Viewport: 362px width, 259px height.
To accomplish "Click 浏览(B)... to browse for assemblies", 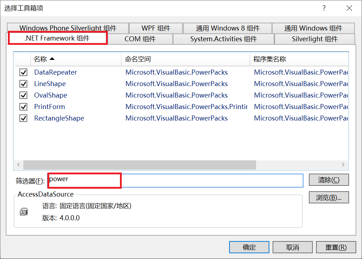I will click(329, 197).
